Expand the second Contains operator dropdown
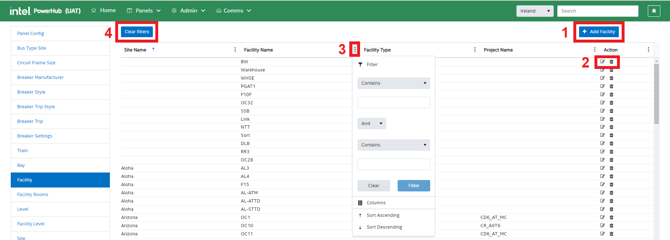The width and height of the screenshot is (670, 240). pyautogui.click(x=394, y=145)
